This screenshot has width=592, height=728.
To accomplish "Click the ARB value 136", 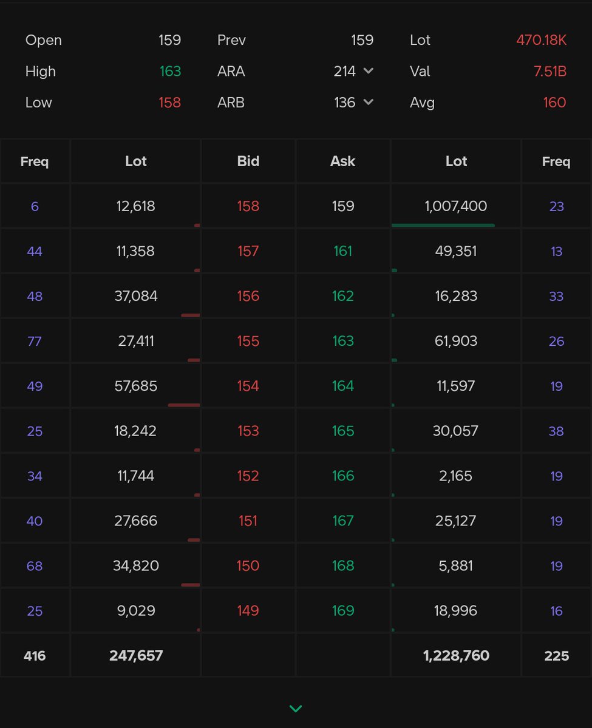I will tap(345, 102).
